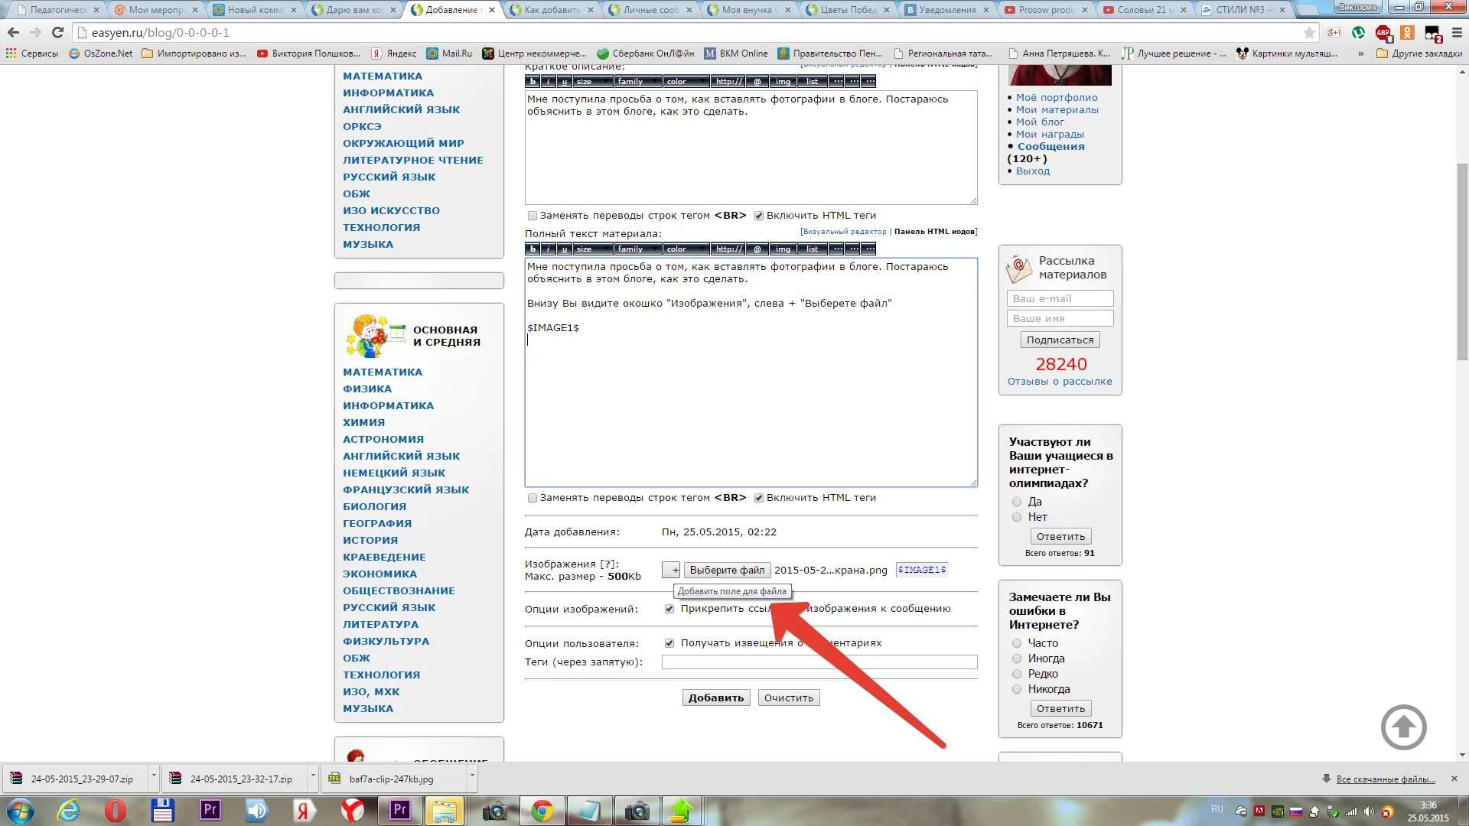Reload the page with refresh icon
Image resolution: width=1469 pixels, height=826 pixels.
(57, 33)
